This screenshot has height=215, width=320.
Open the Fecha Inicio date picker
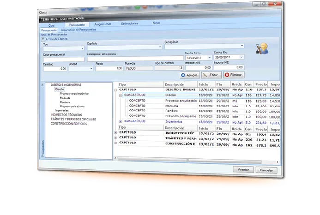209,58
